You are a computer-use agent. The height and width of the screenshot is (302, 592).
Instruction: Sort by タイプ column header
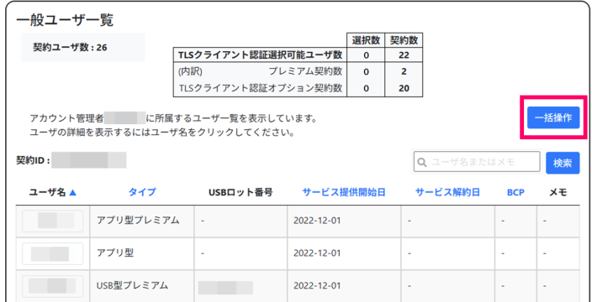point(142,192)
